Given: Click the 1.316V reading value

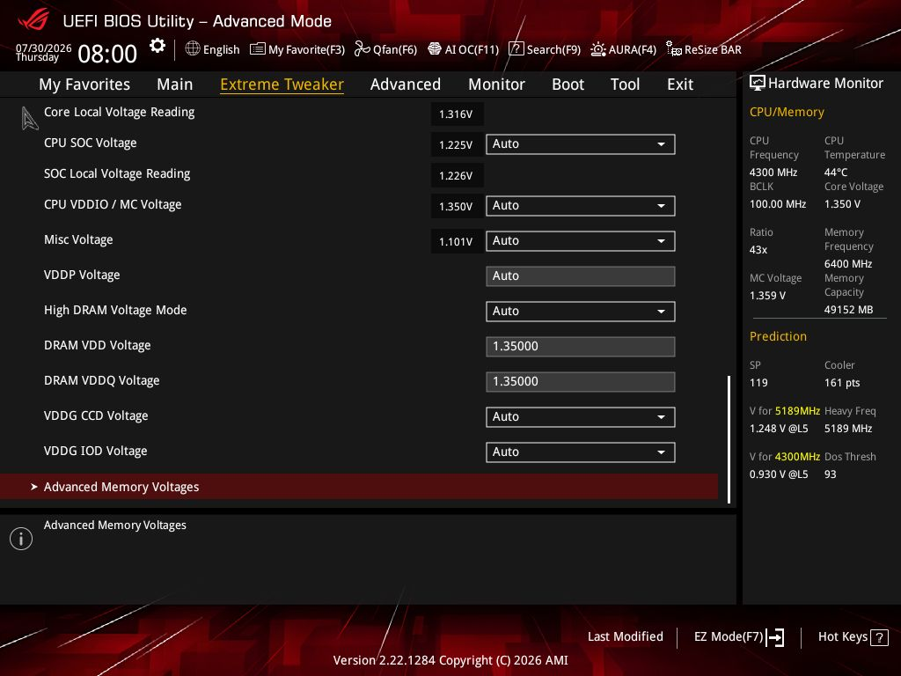Looking at the screenshot, I should click(x=457, y=114).
